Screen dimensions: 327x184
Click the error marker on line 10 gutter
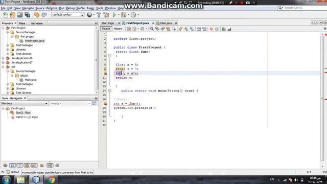click(x=105, y=73)
